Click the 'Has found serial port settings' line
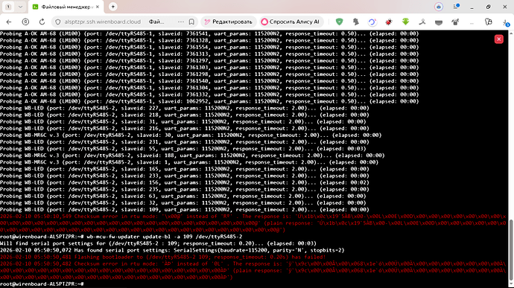 (x=172, y=250)
